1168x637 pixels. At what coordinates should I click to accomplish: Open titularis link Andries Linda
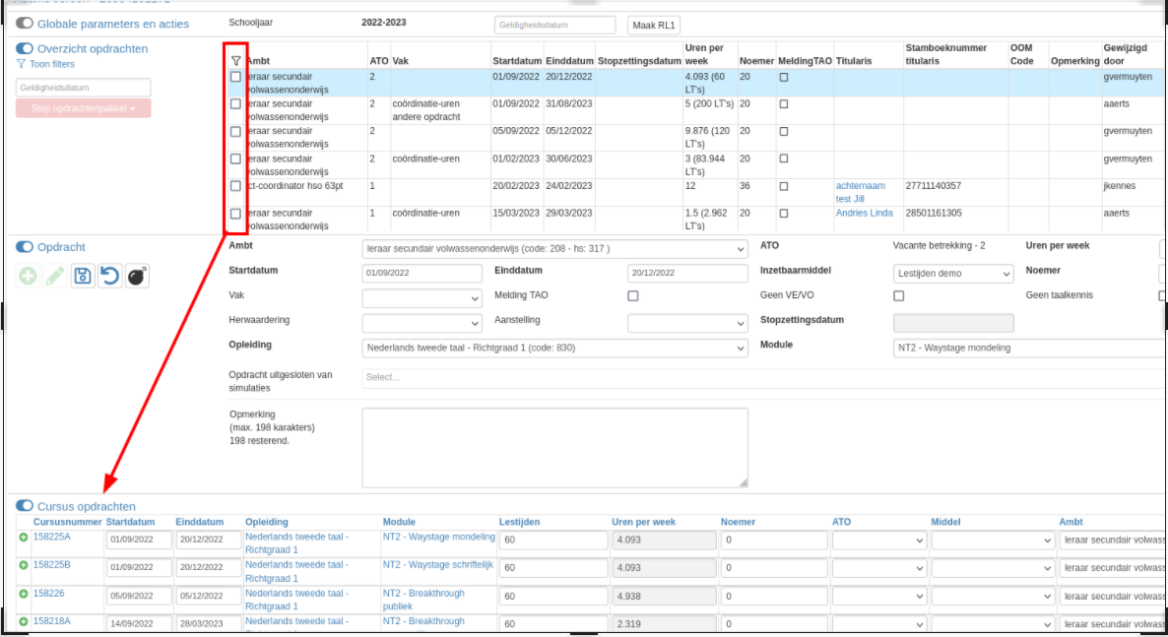point(864,213)
